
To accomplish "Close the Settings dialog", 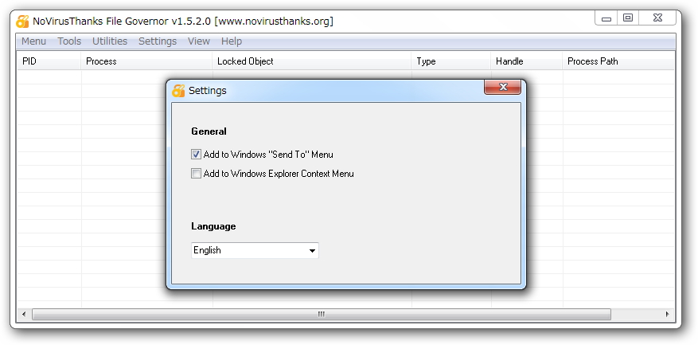I will tap(502, 88).
